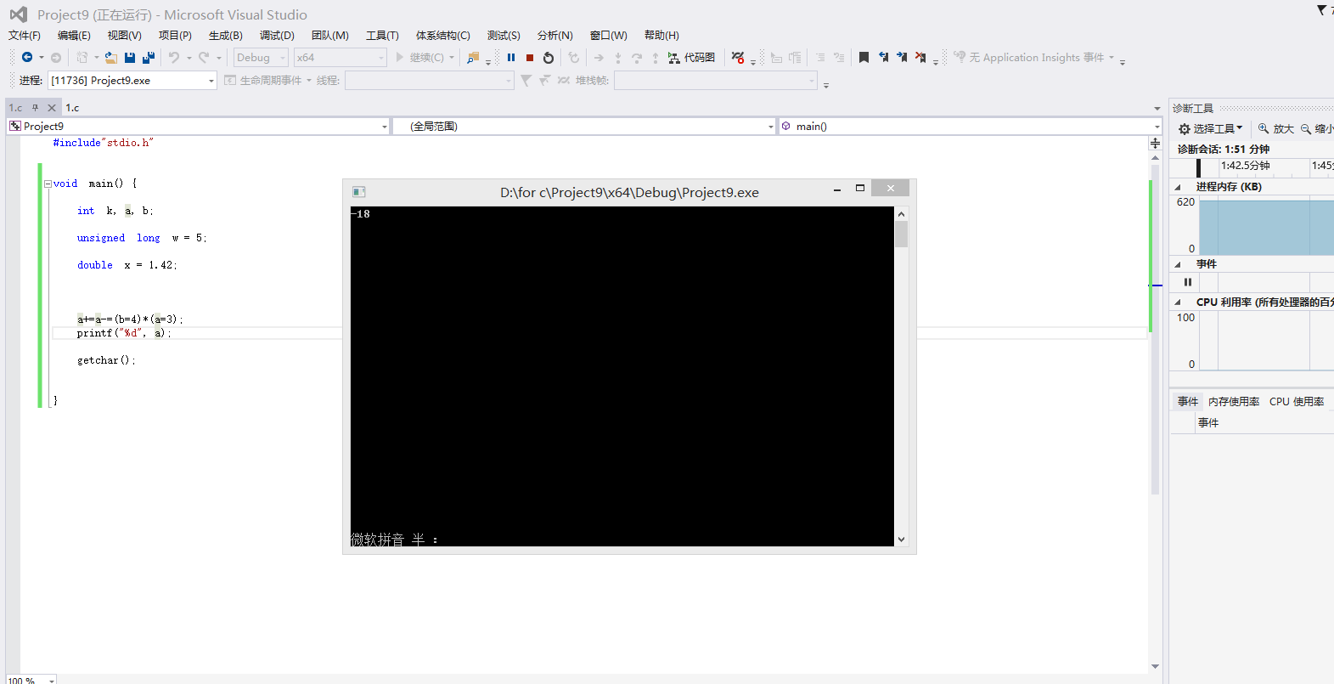
Task: Open the Process [11736] Project9.exe dropdown
Action: point(132,81)
